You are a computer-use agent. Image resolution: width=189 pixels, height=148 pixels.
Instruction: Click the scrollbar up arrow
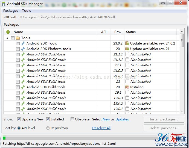point(182,31)
